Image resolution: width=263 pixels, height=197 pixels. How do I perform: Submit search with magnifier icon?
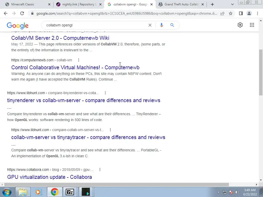172,25
